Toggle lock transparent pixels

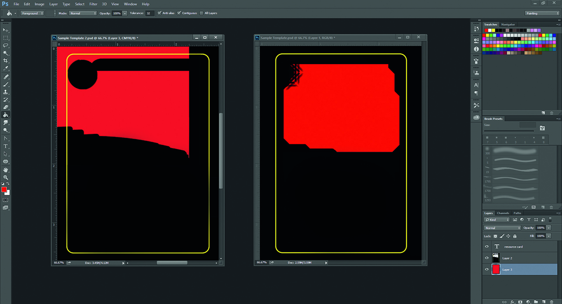click(x=496, y=236)
